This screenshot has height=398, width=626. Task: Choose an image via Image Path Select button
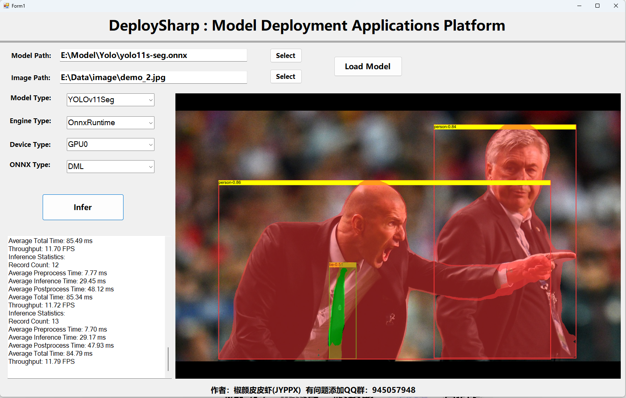point(286,76)
